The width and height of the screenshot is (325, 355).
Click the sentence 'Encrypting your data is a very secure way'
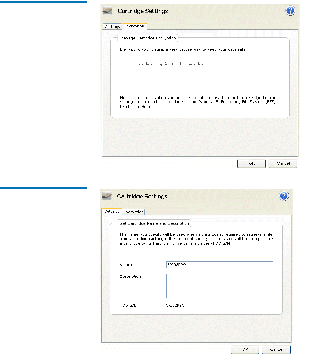point(183,49)
